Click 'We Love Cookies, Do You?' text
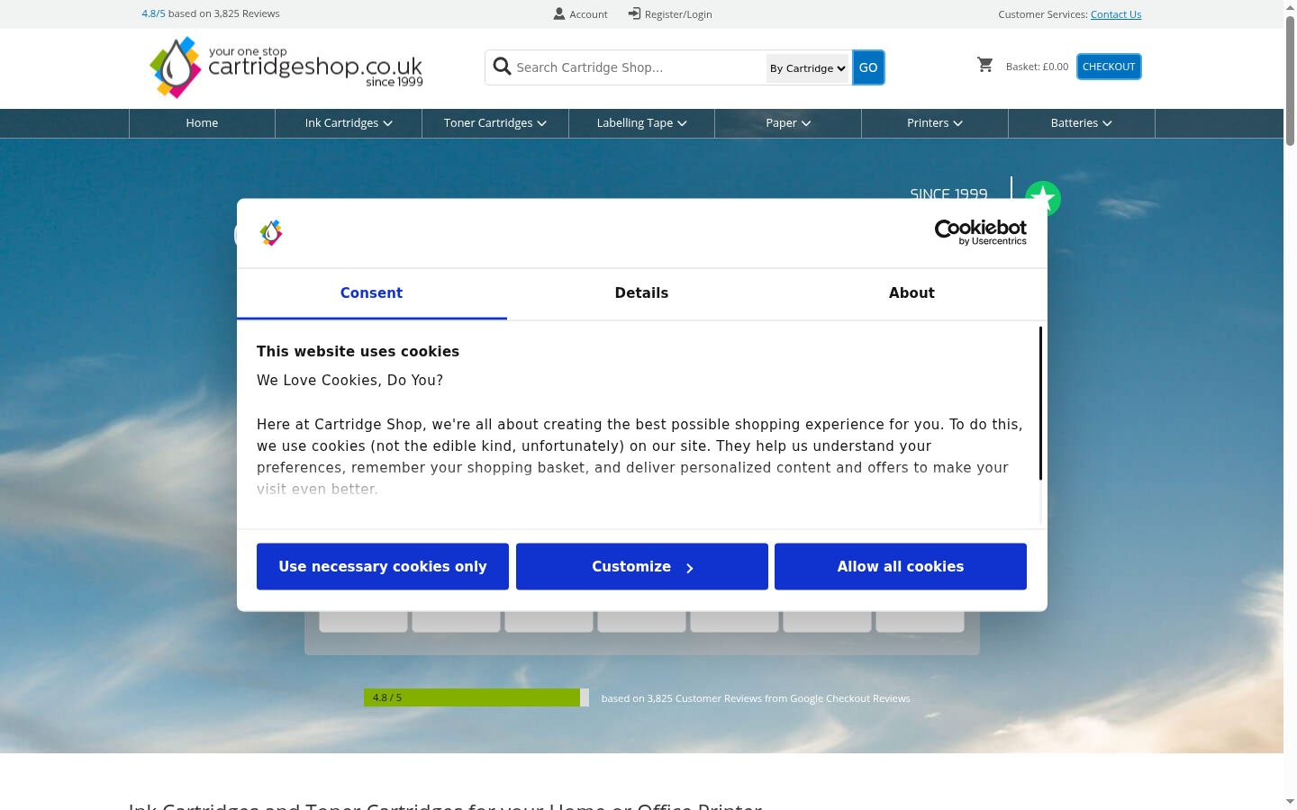The width and height of the screenshot is (1297, 810). [x=349, y=381]
